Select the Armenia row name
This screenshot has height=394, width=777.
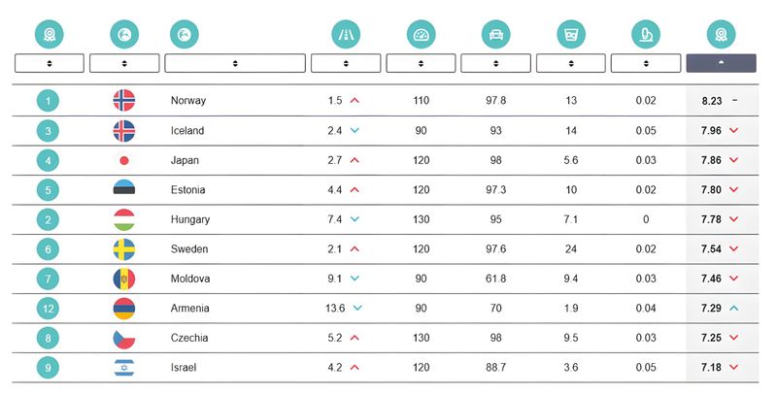coord(189,309)
